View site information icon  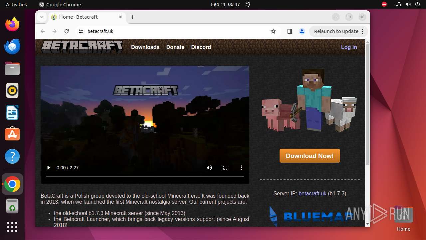coord(81,31)
